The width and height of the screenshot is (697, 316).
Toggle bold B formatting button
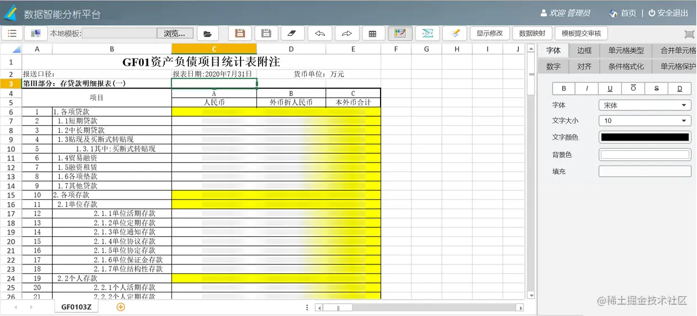click(x=564, y=89)
